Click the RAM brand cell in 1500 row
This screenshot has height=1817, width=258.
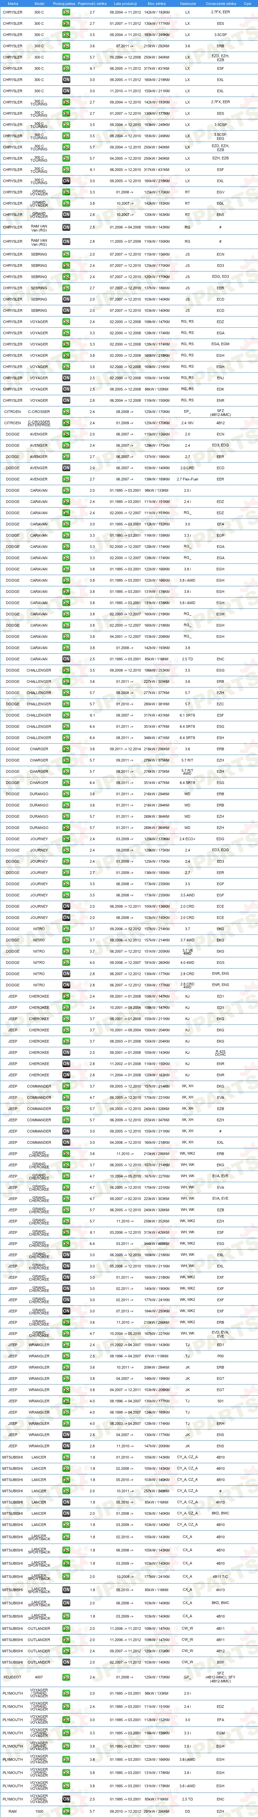click(13, 1811)
